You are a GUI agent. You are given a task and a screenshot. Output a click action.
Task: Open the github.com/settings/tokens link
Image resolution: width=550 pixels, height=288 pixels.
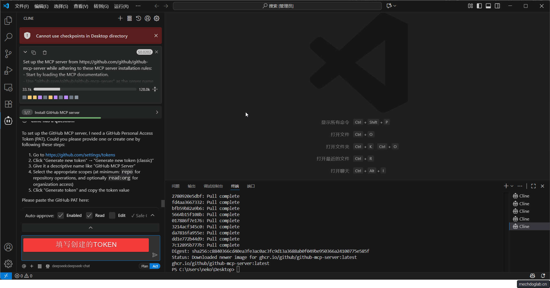click(80, 155)
